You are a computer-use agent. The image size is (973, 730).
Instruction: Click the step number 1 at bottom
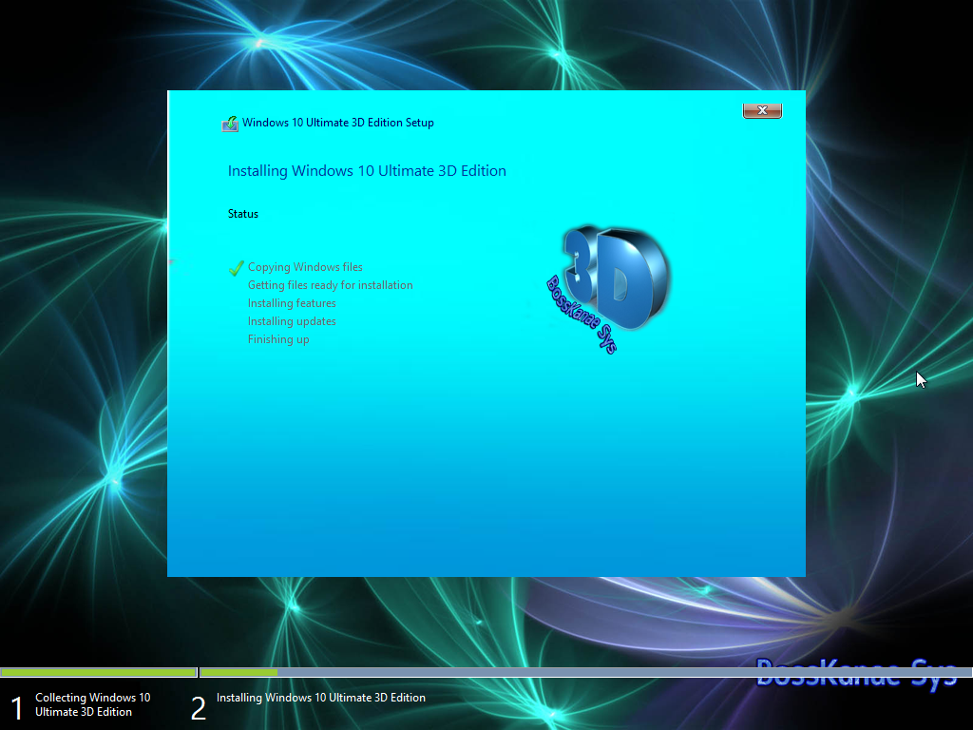tap(17, 708)
